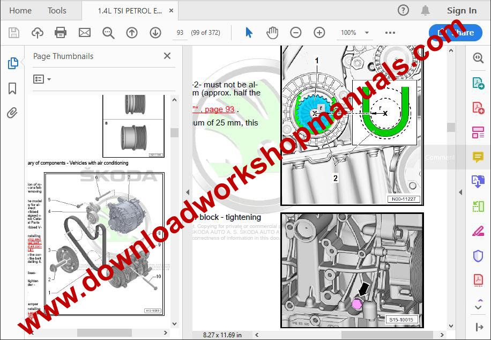
Task: Click the thumbnails panel right scroll arrow
Action: [x=166, y=332]
